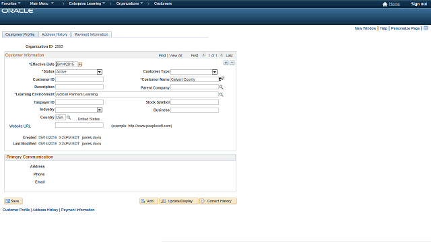Click bottom Address History link

45,210
